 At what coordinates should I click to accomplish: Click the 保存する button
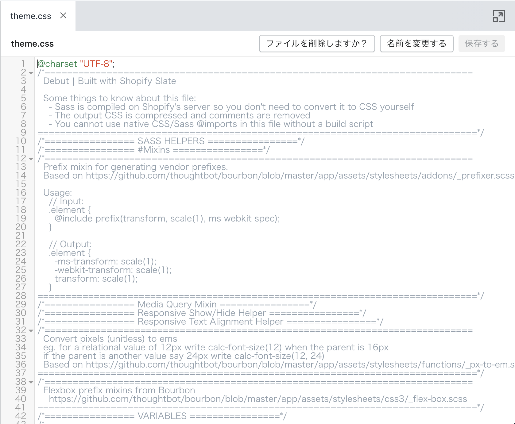[x=482, y=44]
